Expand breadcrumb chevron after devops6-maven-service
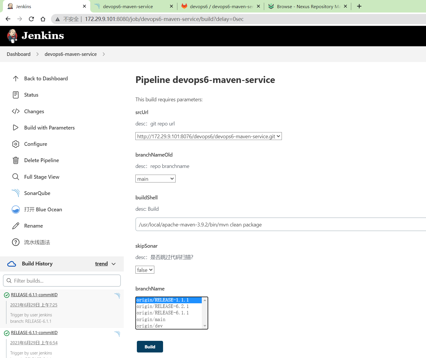 click(104, 54)
